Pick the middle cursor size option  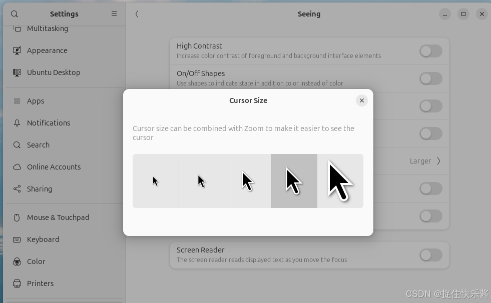(x=248, y=180)
